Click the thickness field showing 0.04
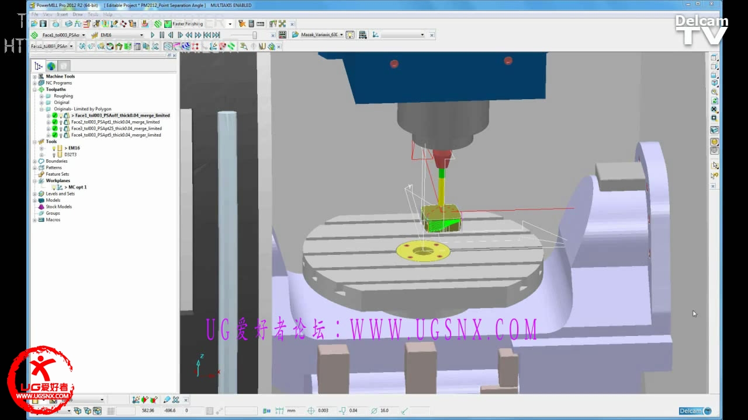 [357, 411]
